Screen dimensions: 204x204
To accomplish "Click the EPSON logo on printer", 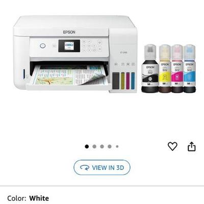I will (69, 32).
